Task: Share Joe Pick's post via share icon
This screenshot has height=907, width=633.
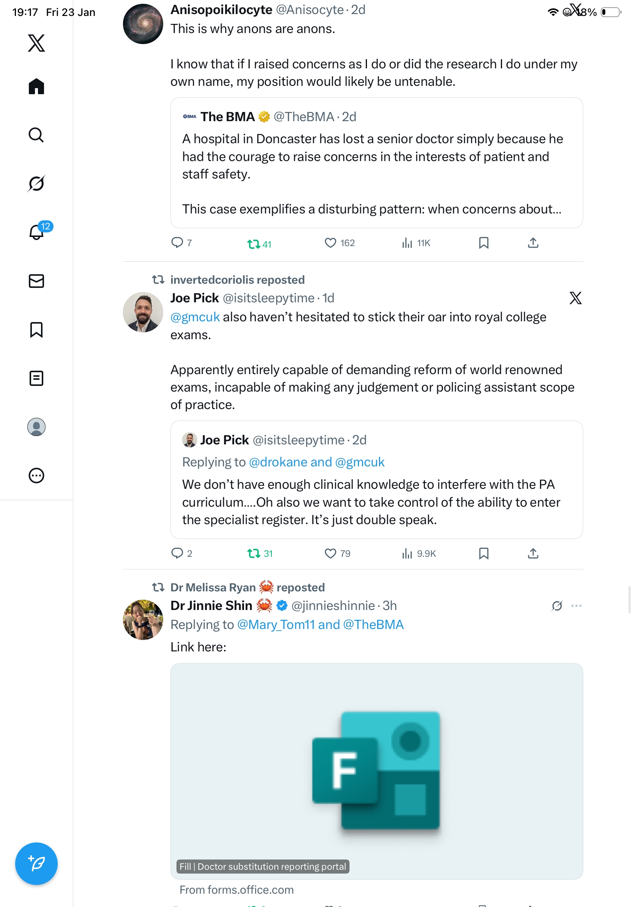Action: tap(533, 553)
